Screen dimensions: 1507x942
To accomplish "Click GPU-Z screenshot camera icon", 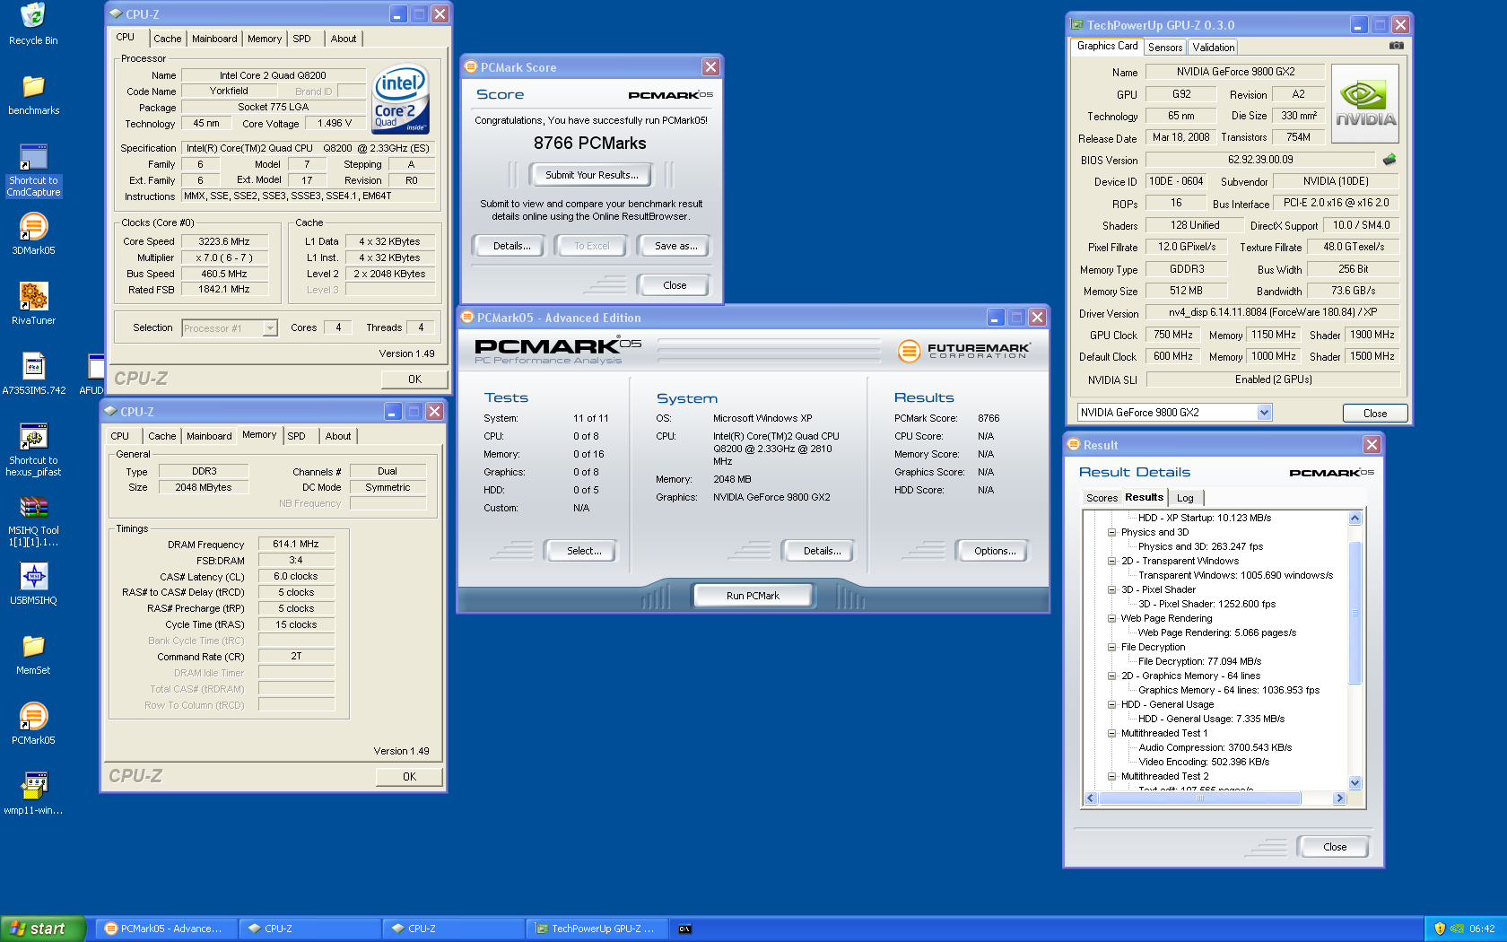I will (1397, 45).
